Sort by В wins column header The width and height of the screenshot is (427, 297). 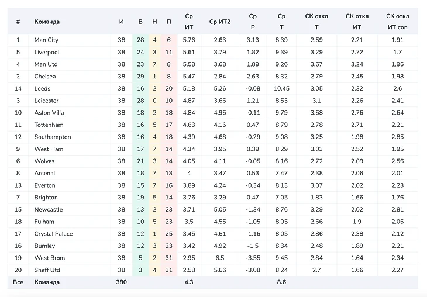[140, 22]
